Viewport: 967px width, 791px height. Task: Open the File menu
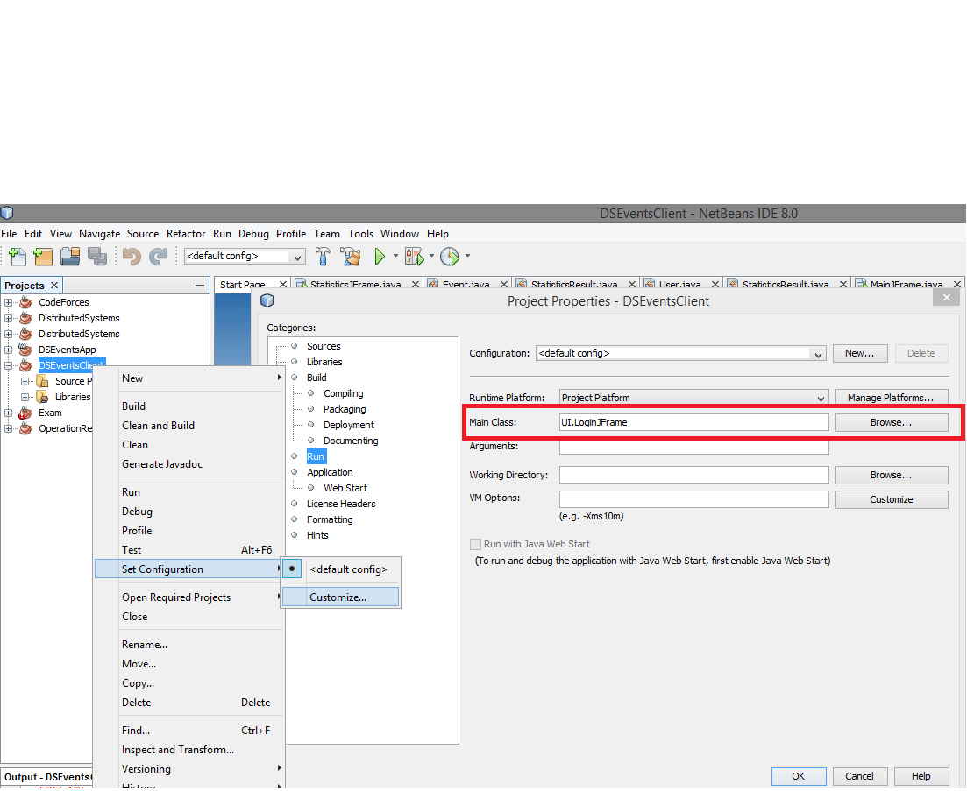[x=9, y=234]
